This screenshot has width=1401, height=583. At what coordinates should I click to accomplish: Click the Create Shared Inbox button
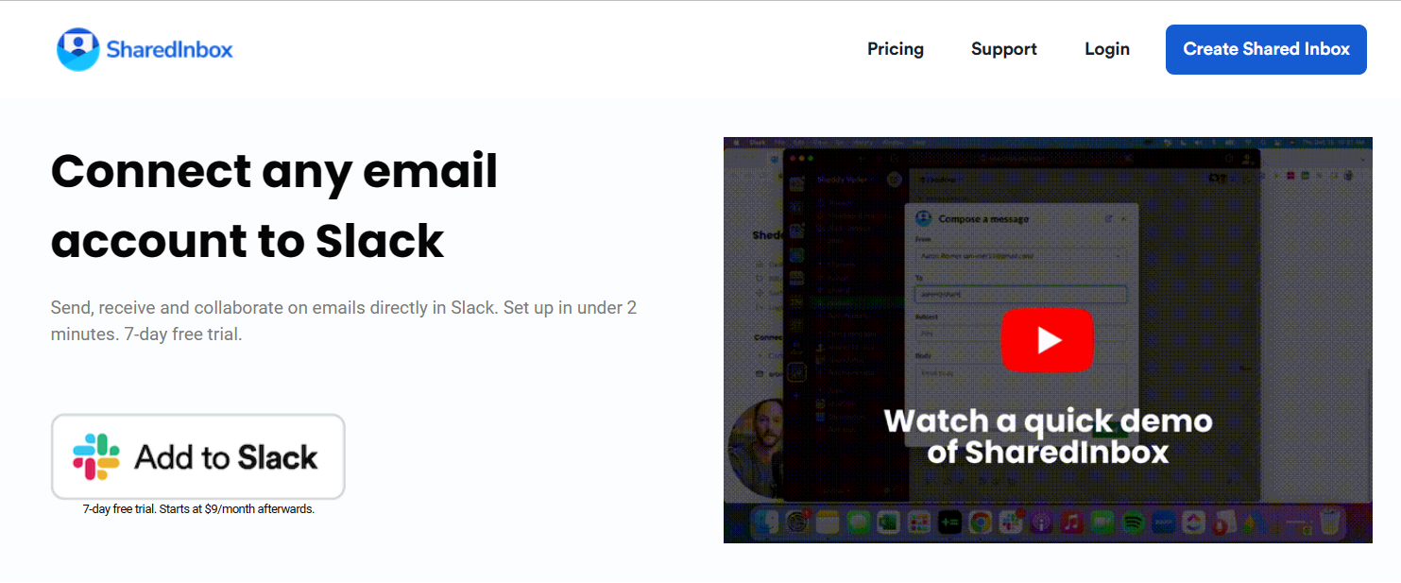point(1266,49)
